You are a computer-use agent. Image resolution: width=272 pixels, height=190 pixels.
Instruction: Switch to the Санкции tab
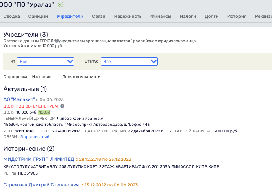pyautogui.click(x=38, y=17)
